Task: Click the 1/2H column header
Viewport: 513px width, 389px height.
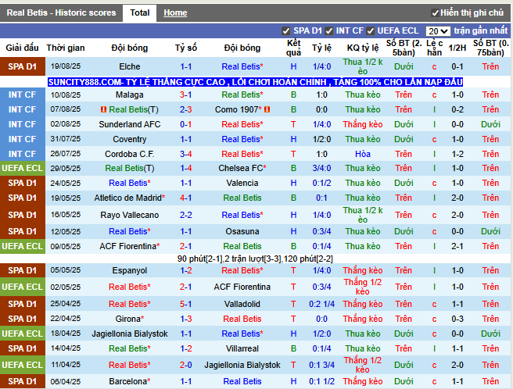Action: point(457,48)
